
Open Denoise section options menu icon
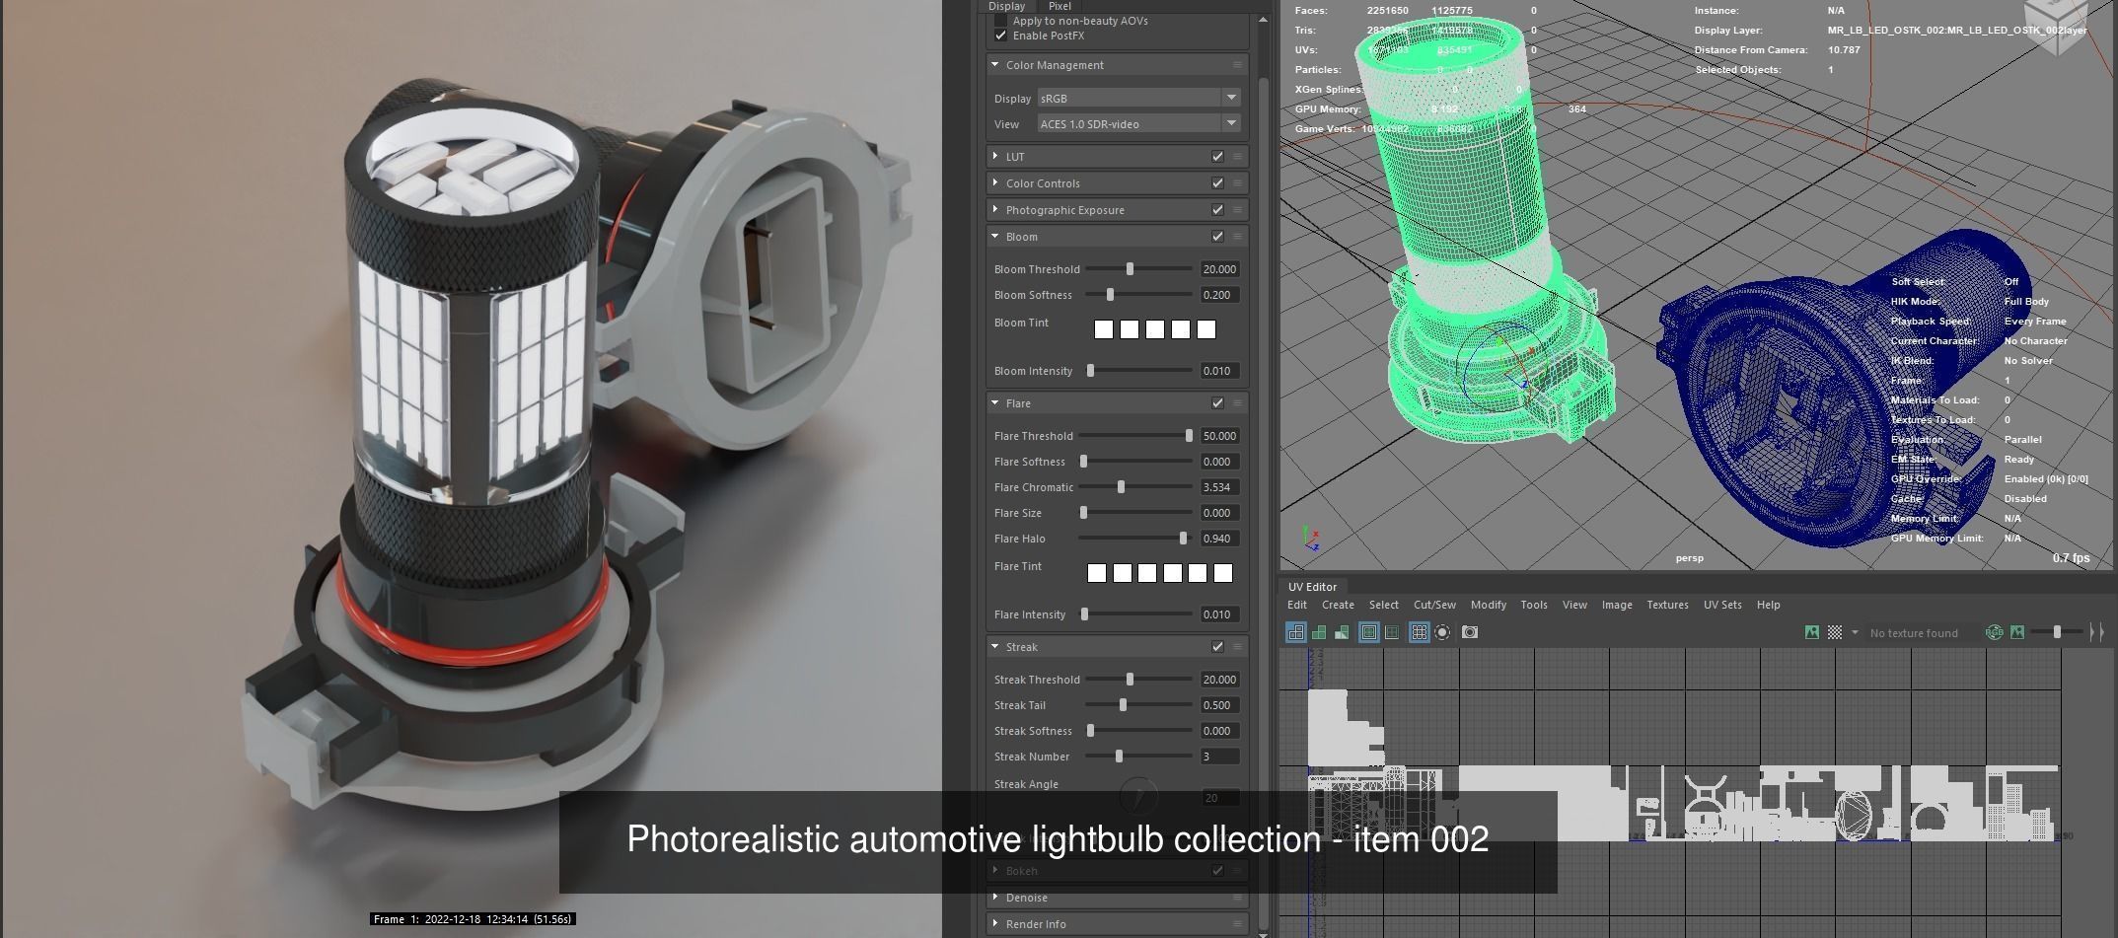[1237, 898]
